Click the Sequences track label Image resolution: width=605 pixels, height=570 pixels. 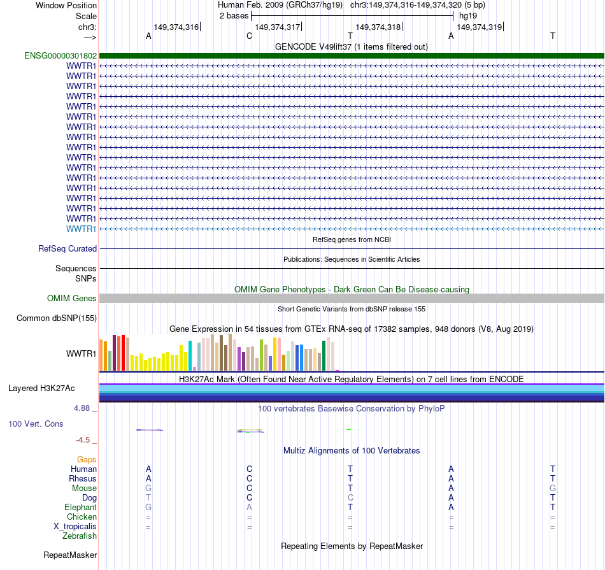pyautogui.click(x=76, y=268)
